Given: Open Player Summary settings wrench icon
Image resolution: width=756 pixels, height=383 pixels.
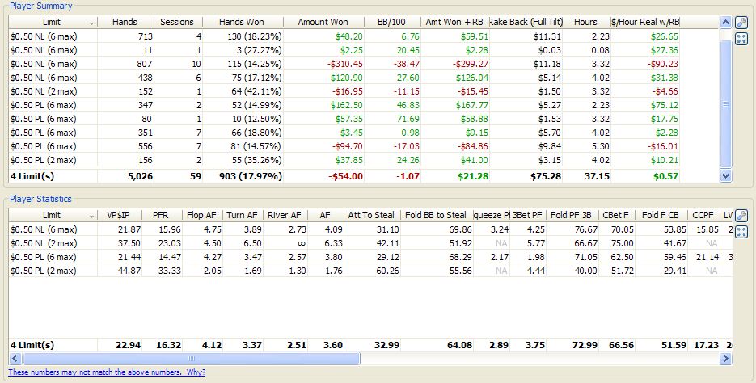Looking at the screenshot, I should pos(741,23).
